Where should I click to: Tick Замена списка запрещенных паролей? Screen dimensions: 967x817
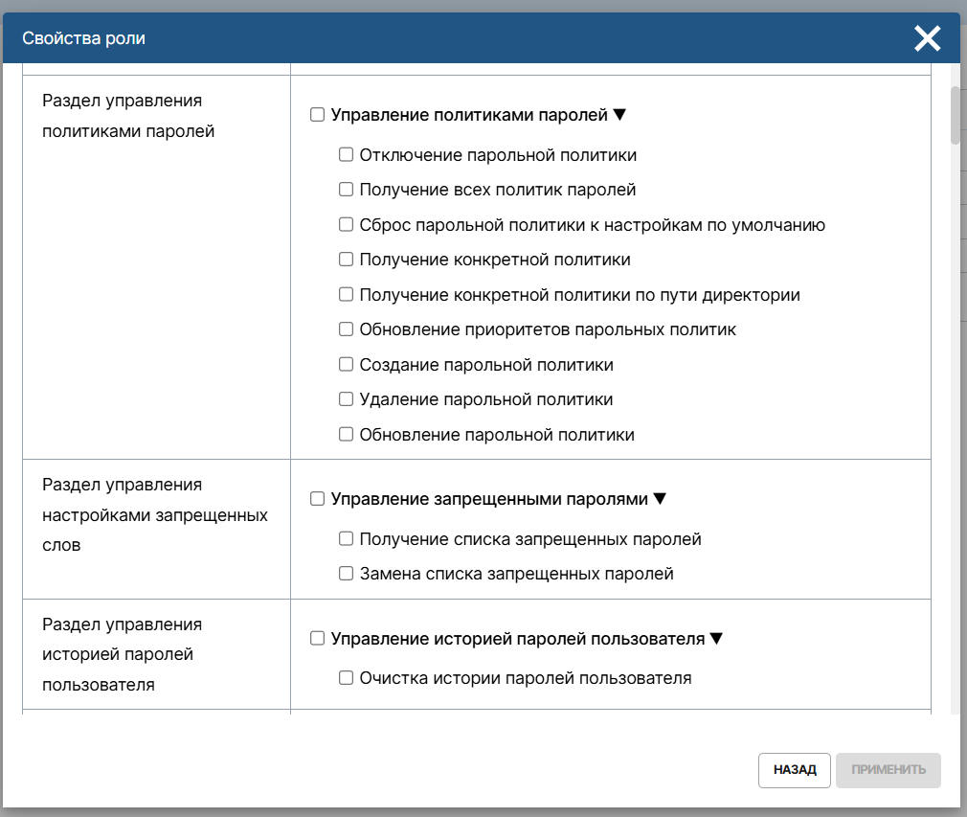347,574
